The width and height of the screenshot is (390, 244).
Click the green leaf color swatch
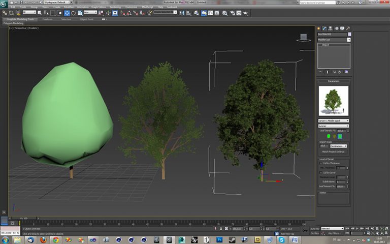coord(329,136)
